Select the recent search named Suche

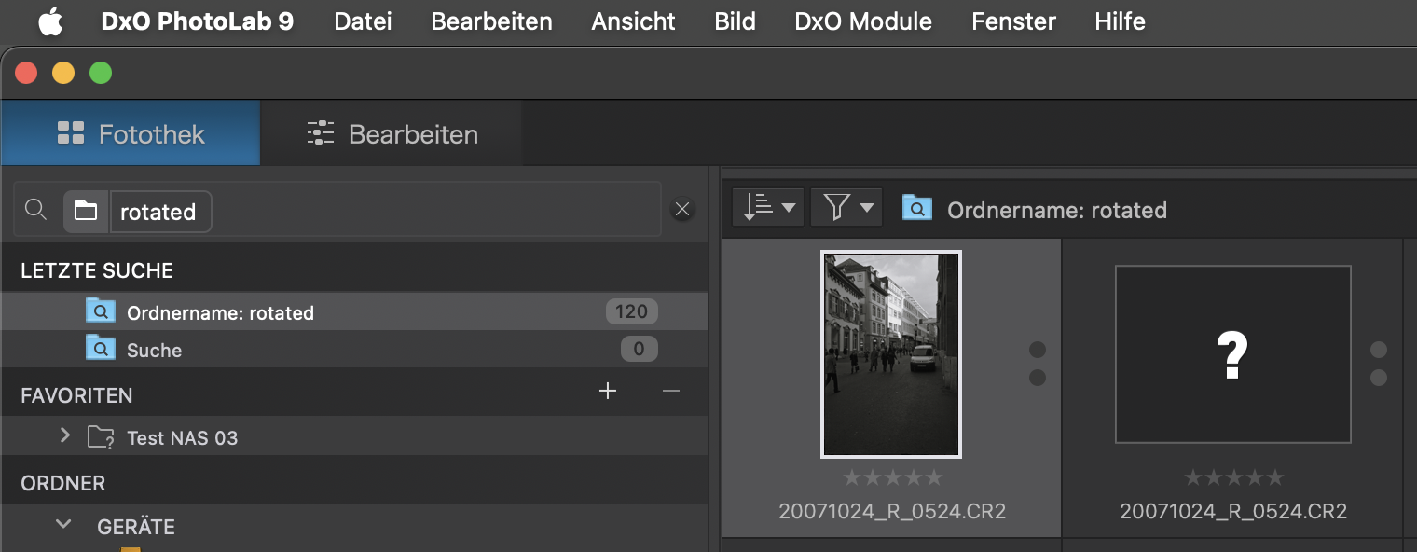355,350
